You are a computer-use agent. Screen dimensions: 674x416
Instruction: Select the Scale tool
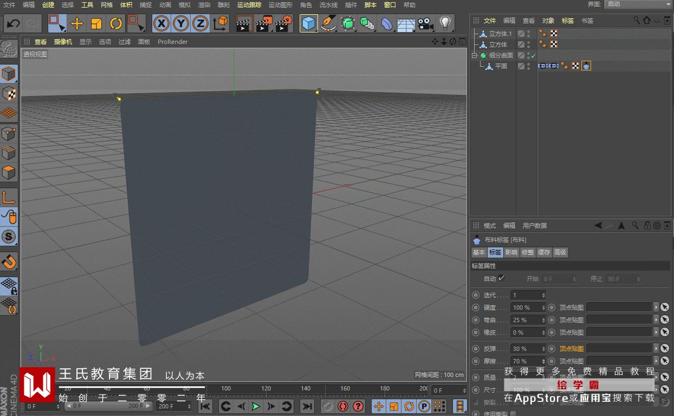coord(96,23)
